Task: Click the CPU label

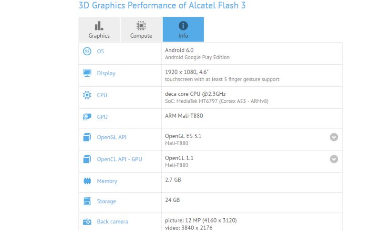Action: tap(102, 95)
